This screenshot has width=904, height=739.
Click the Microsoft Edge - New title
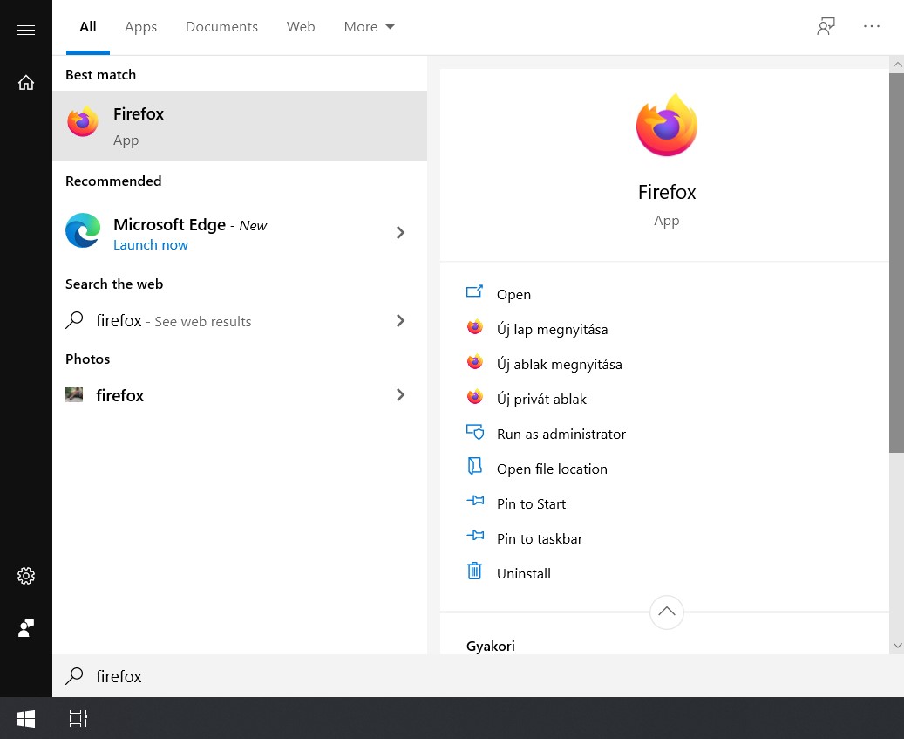tap(190, 224)
